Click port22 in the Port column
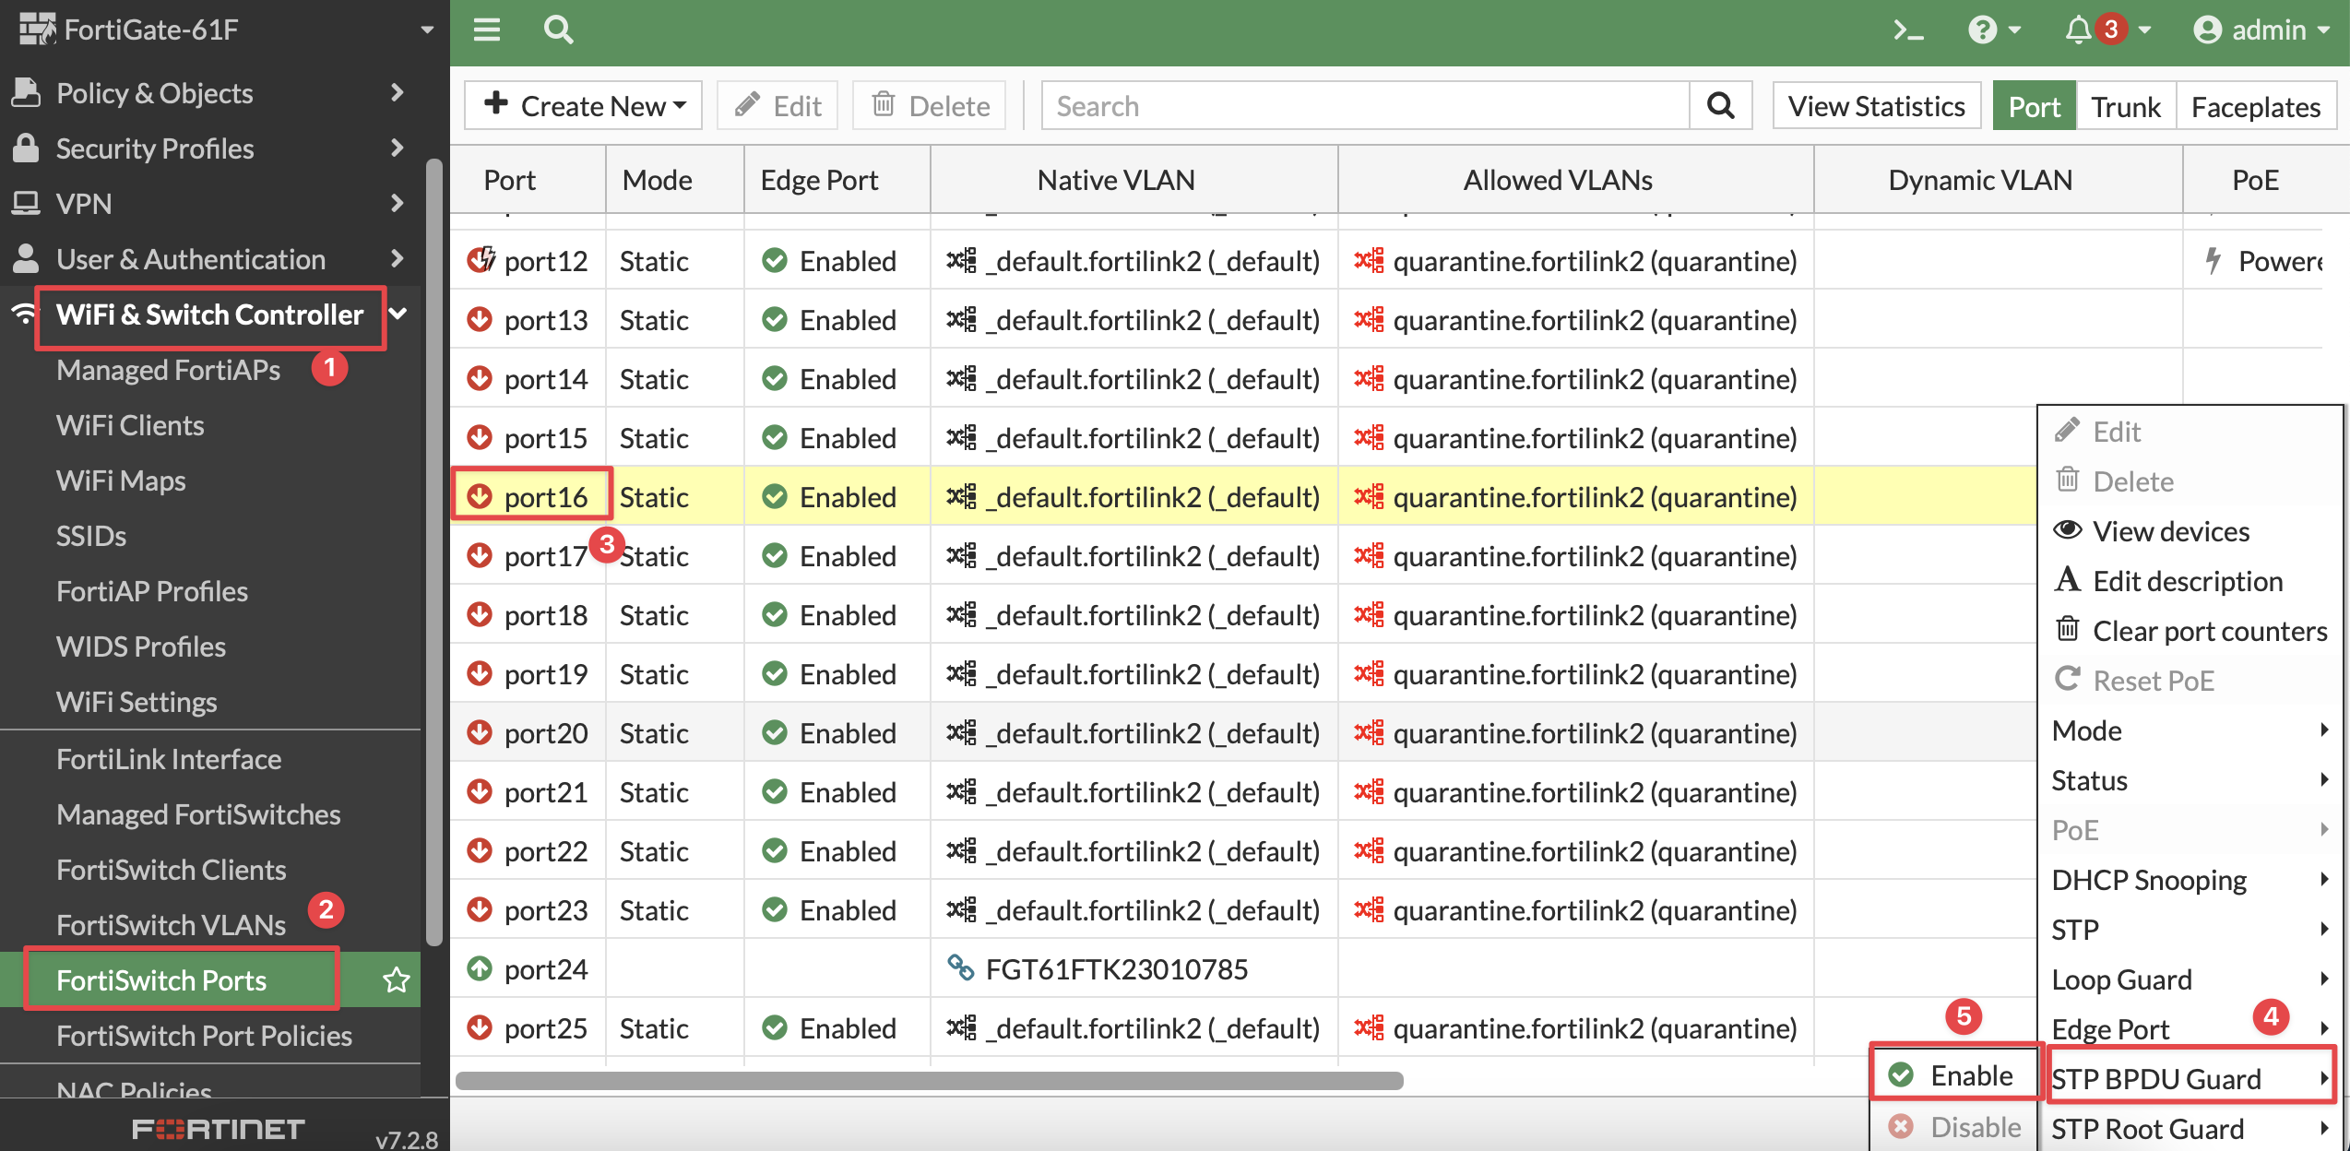Screen dimensions: 2350x1151 pyautogui.click(x=546, y=850)
